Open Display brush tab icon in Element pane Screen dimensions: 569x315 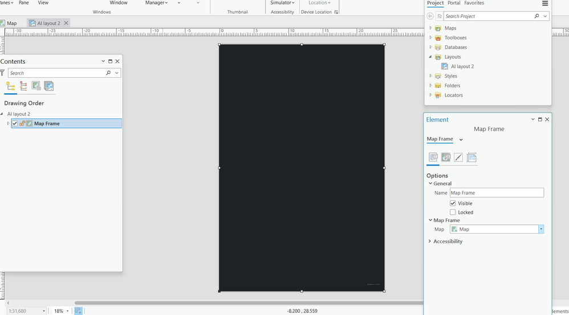[x=458, y=157]
